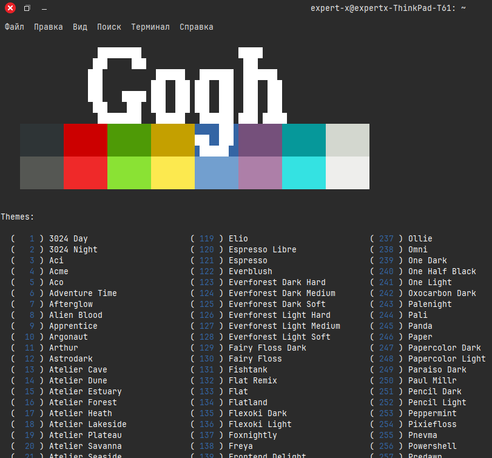Click the 'Atelier Lakeside' theme entry
The width and height of the screenshot is (492, 458).
(88, 424)
